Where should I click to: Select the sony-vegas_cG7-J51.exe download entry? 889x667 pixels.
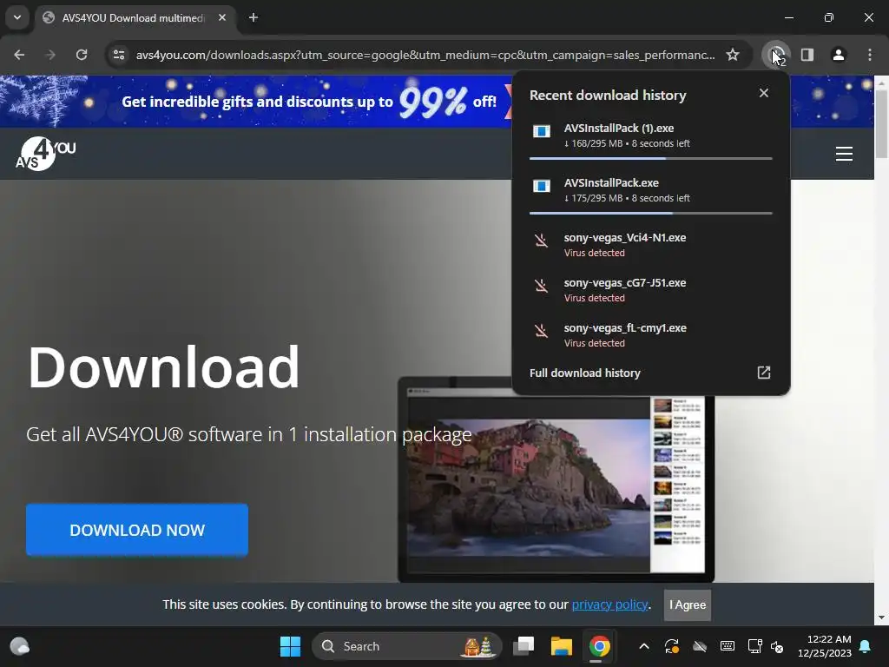651,290
